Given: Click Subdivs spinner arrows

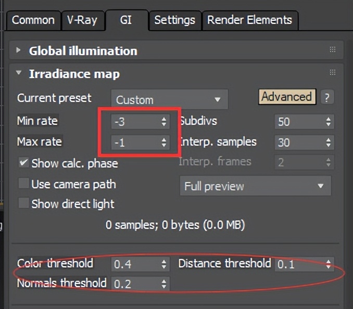Looking at the screenshot, I should click(x=328, y=122).
